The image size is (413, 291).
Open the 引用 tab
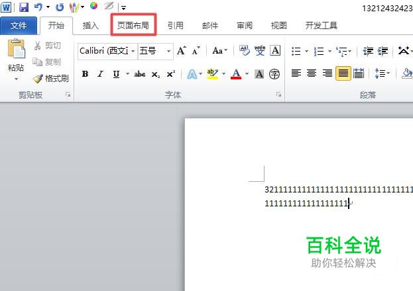click(176, 26)
